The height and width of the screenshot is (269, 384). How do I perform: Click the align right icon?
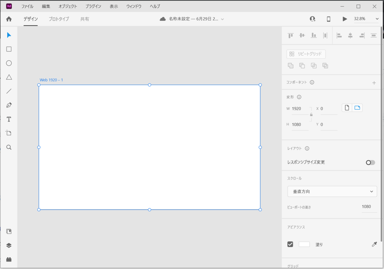tap(362, 36)
